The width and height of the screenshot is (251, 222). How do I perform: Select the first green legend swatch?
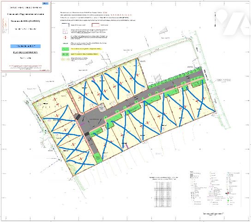click(66, 49)
